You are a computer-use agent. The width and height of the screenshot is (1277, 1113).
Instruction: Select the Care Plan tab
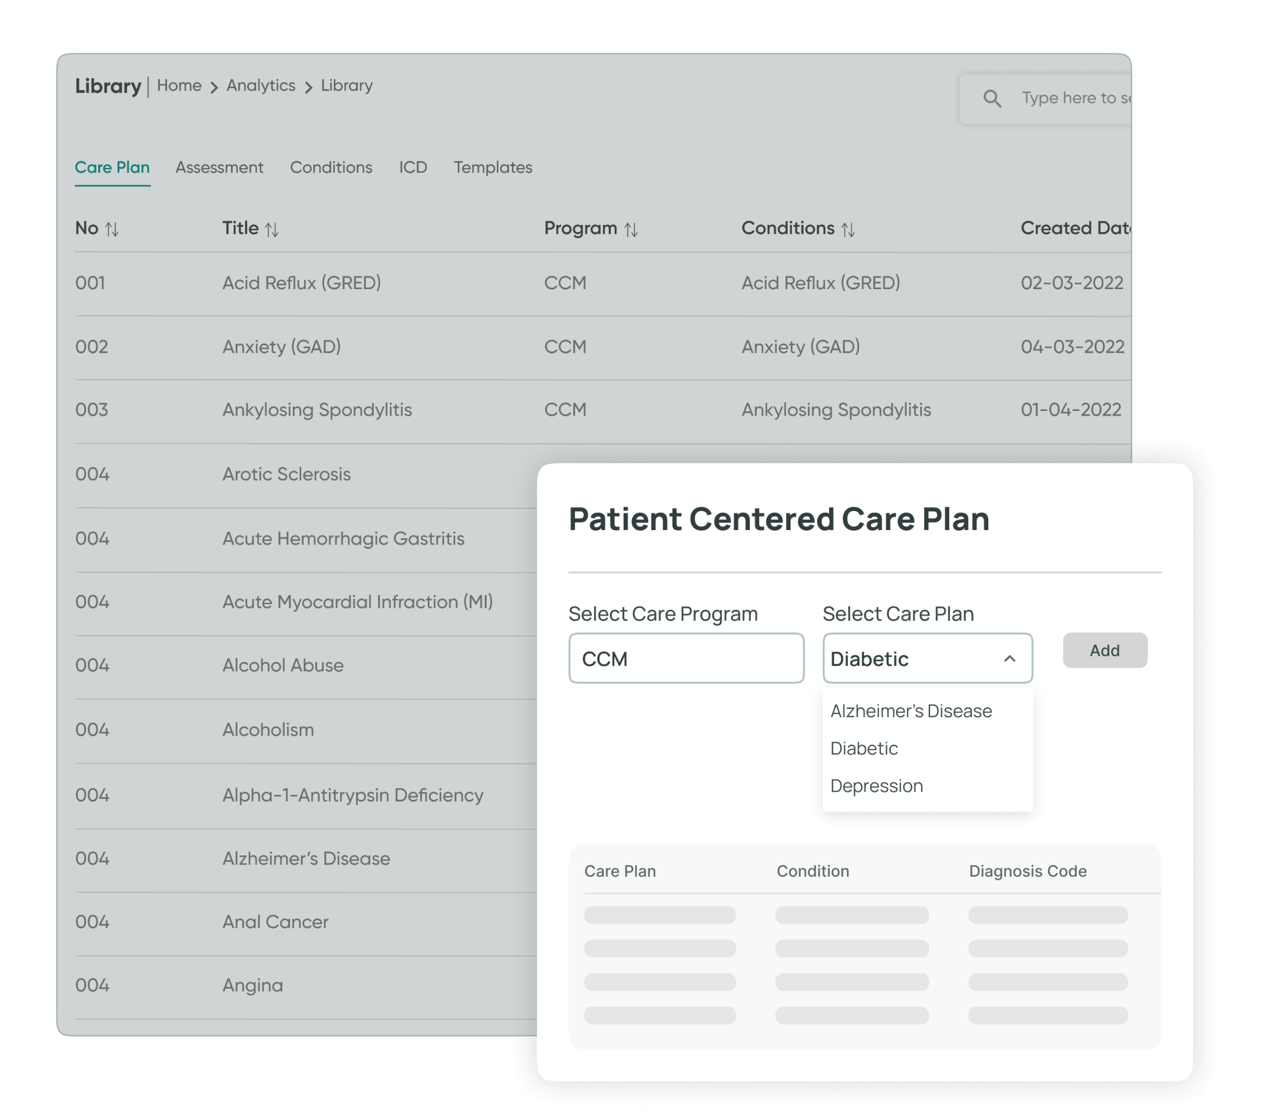[112, 167]
